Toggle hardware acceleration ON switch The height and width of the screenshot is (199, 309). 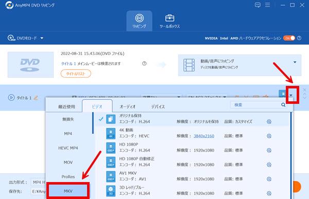point(289,38)
